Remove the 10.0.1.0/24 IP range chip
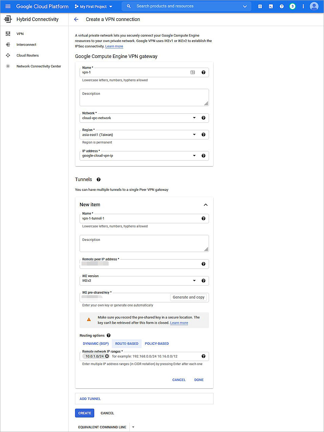Screen dimensions: 324x432 (107, 356)
